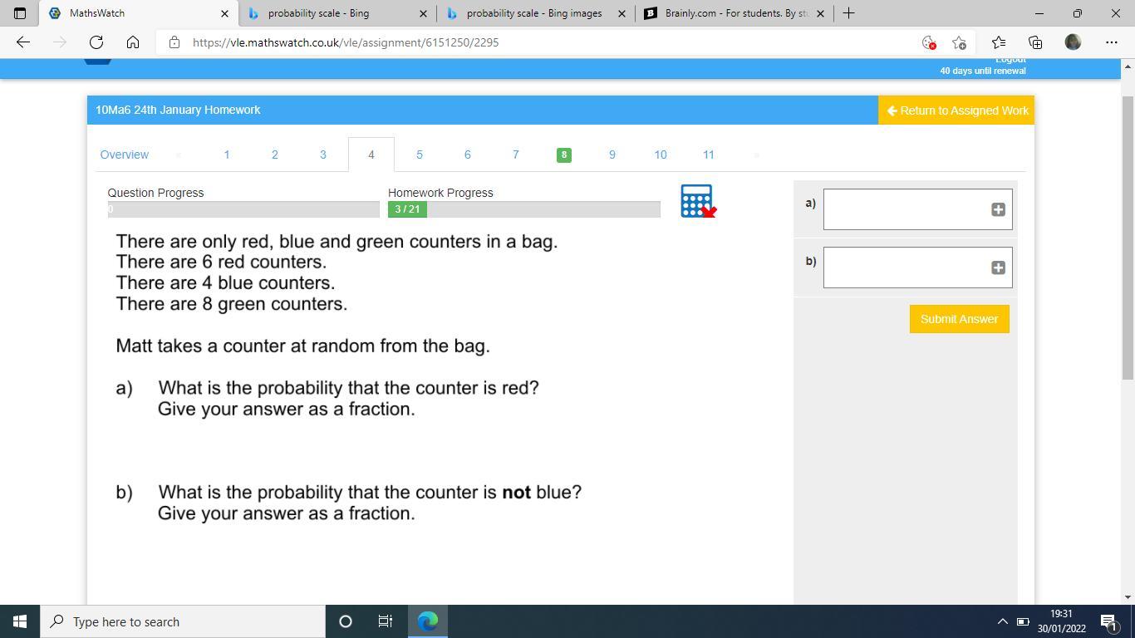This screenshot has width=1135, height=638.
Task: Open the browser home page
Action: (133, 42)
